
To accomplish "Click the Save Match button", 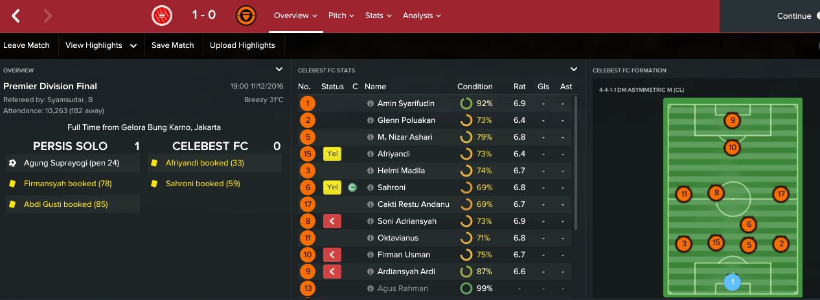I will [173, 45].
